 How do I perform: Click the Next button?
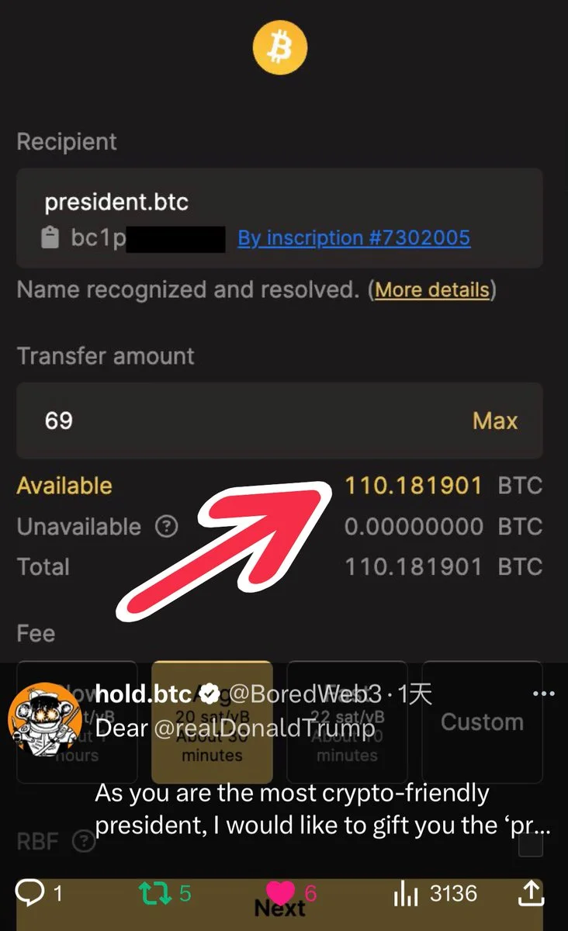(279, 905)
